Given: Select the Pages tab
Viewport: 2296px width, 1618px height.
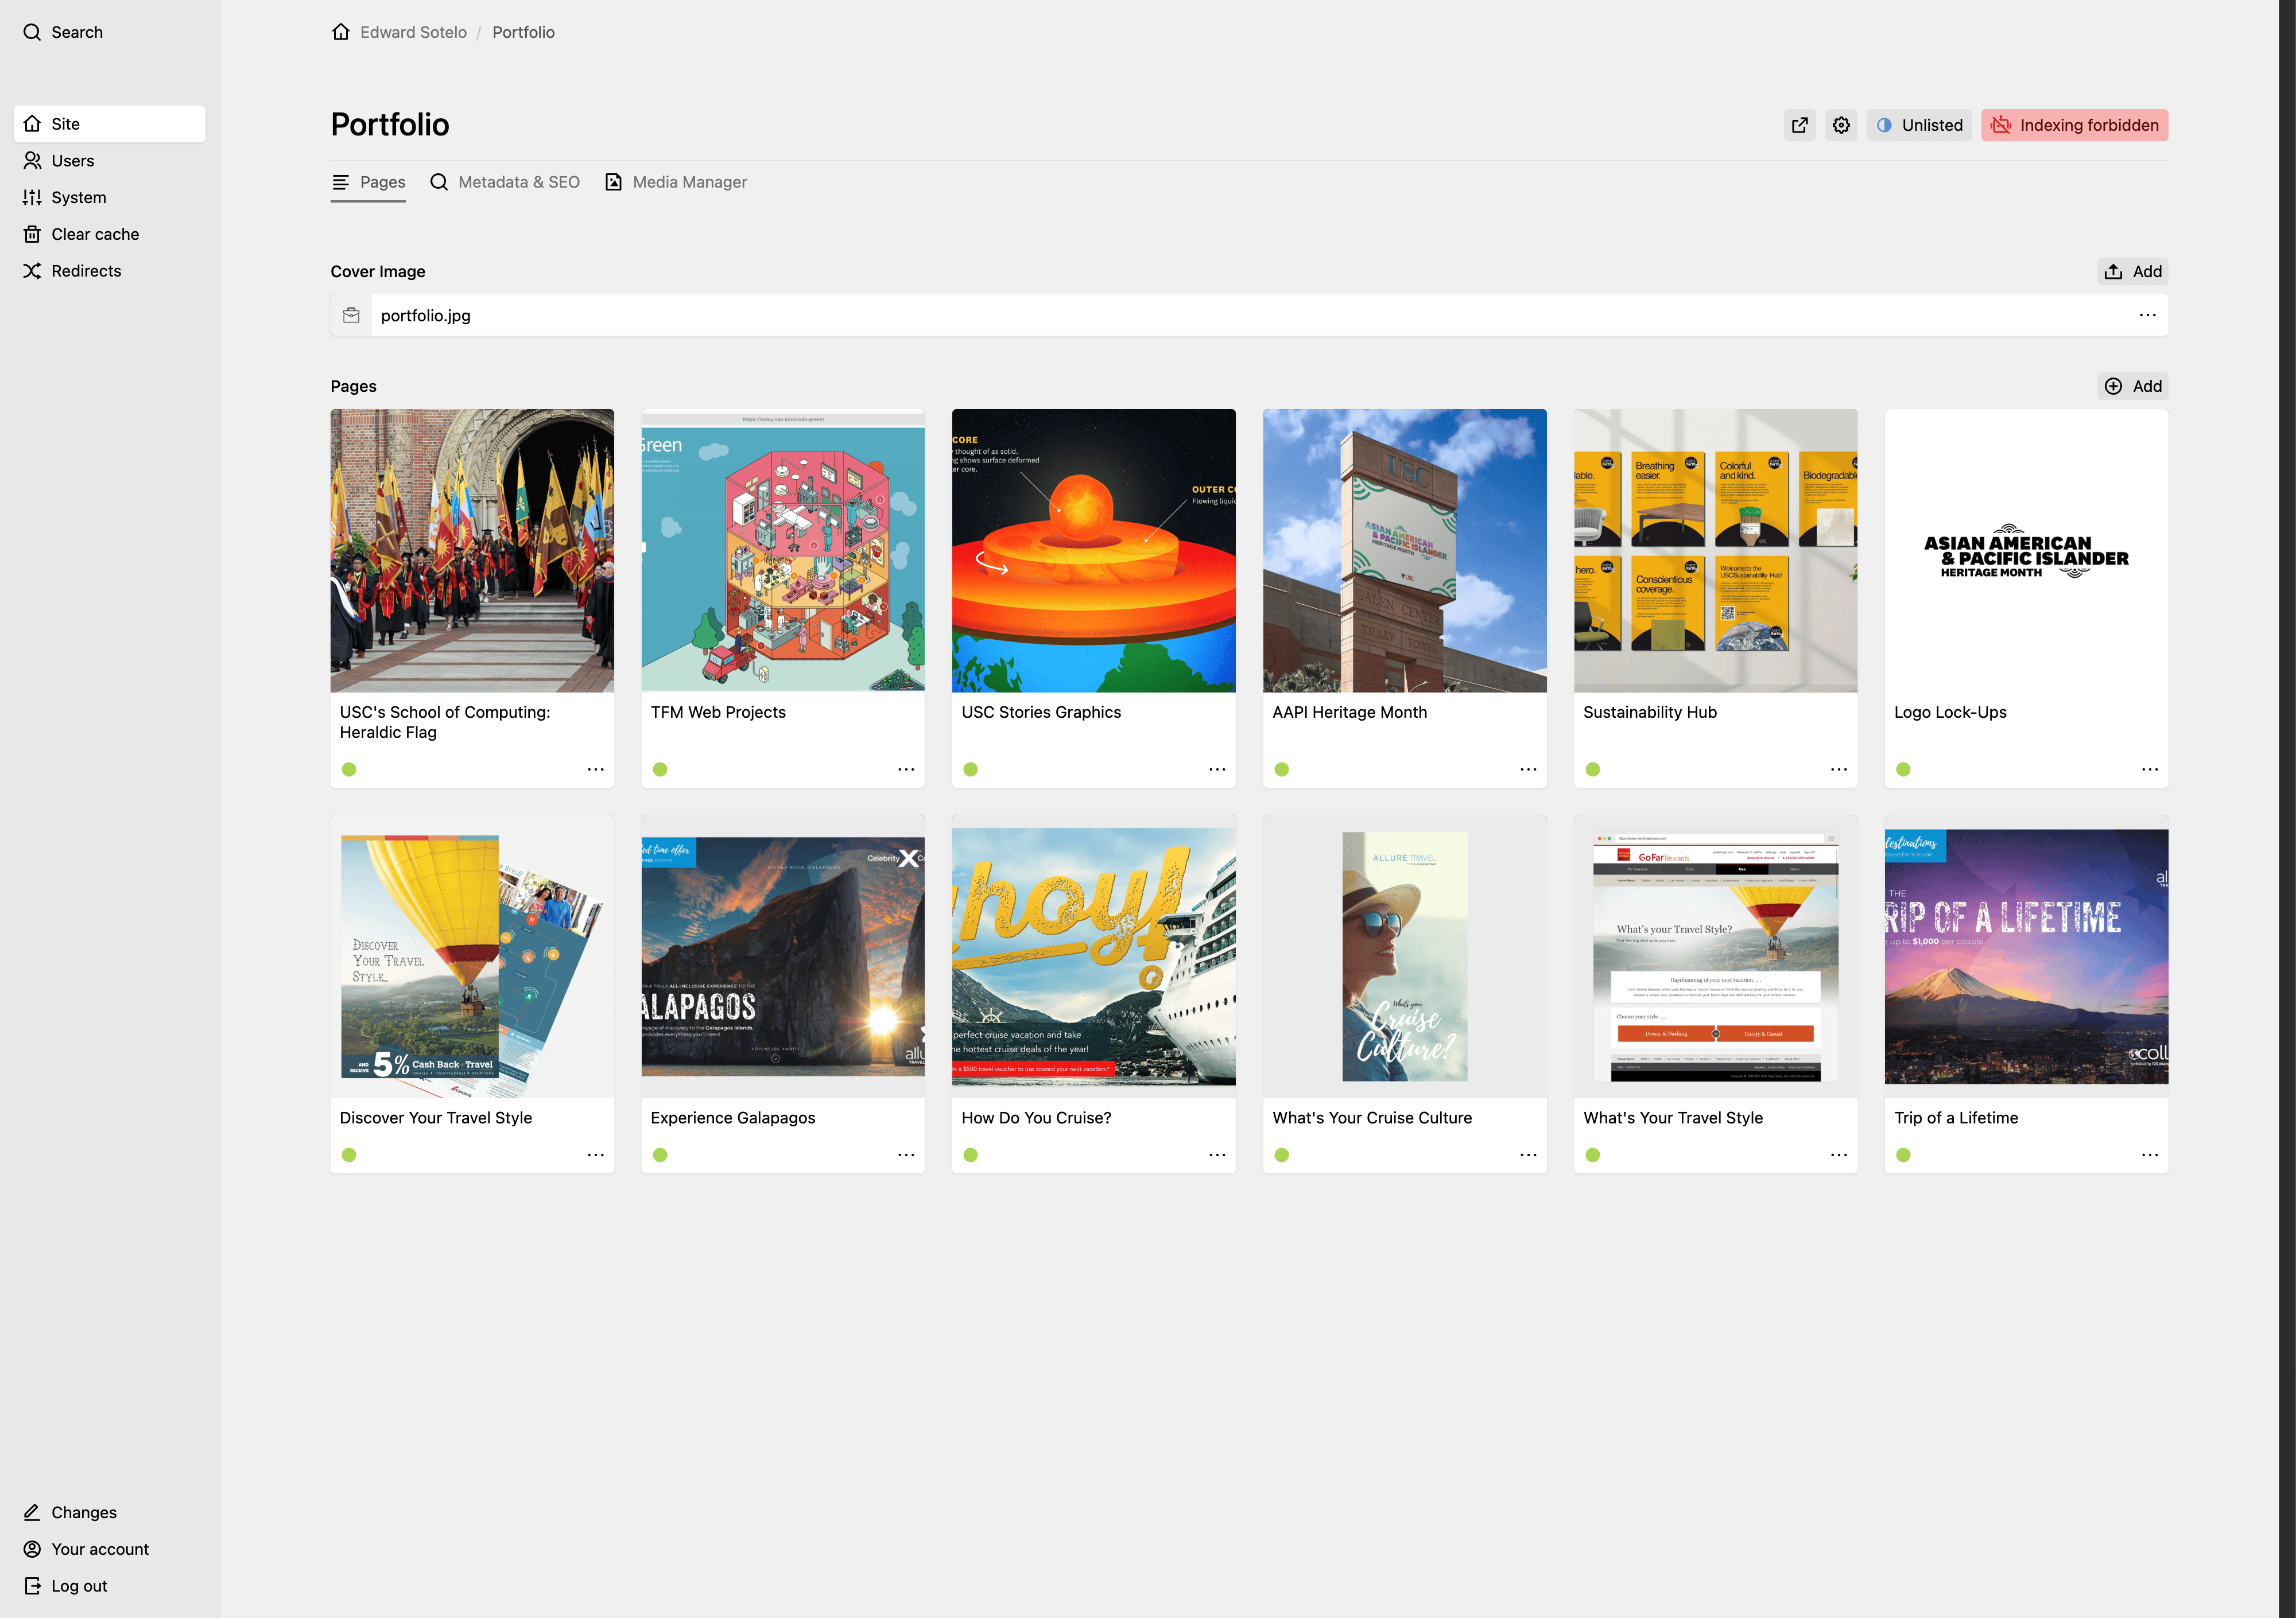Looking at the screenshot, I should tap(368, 182).
